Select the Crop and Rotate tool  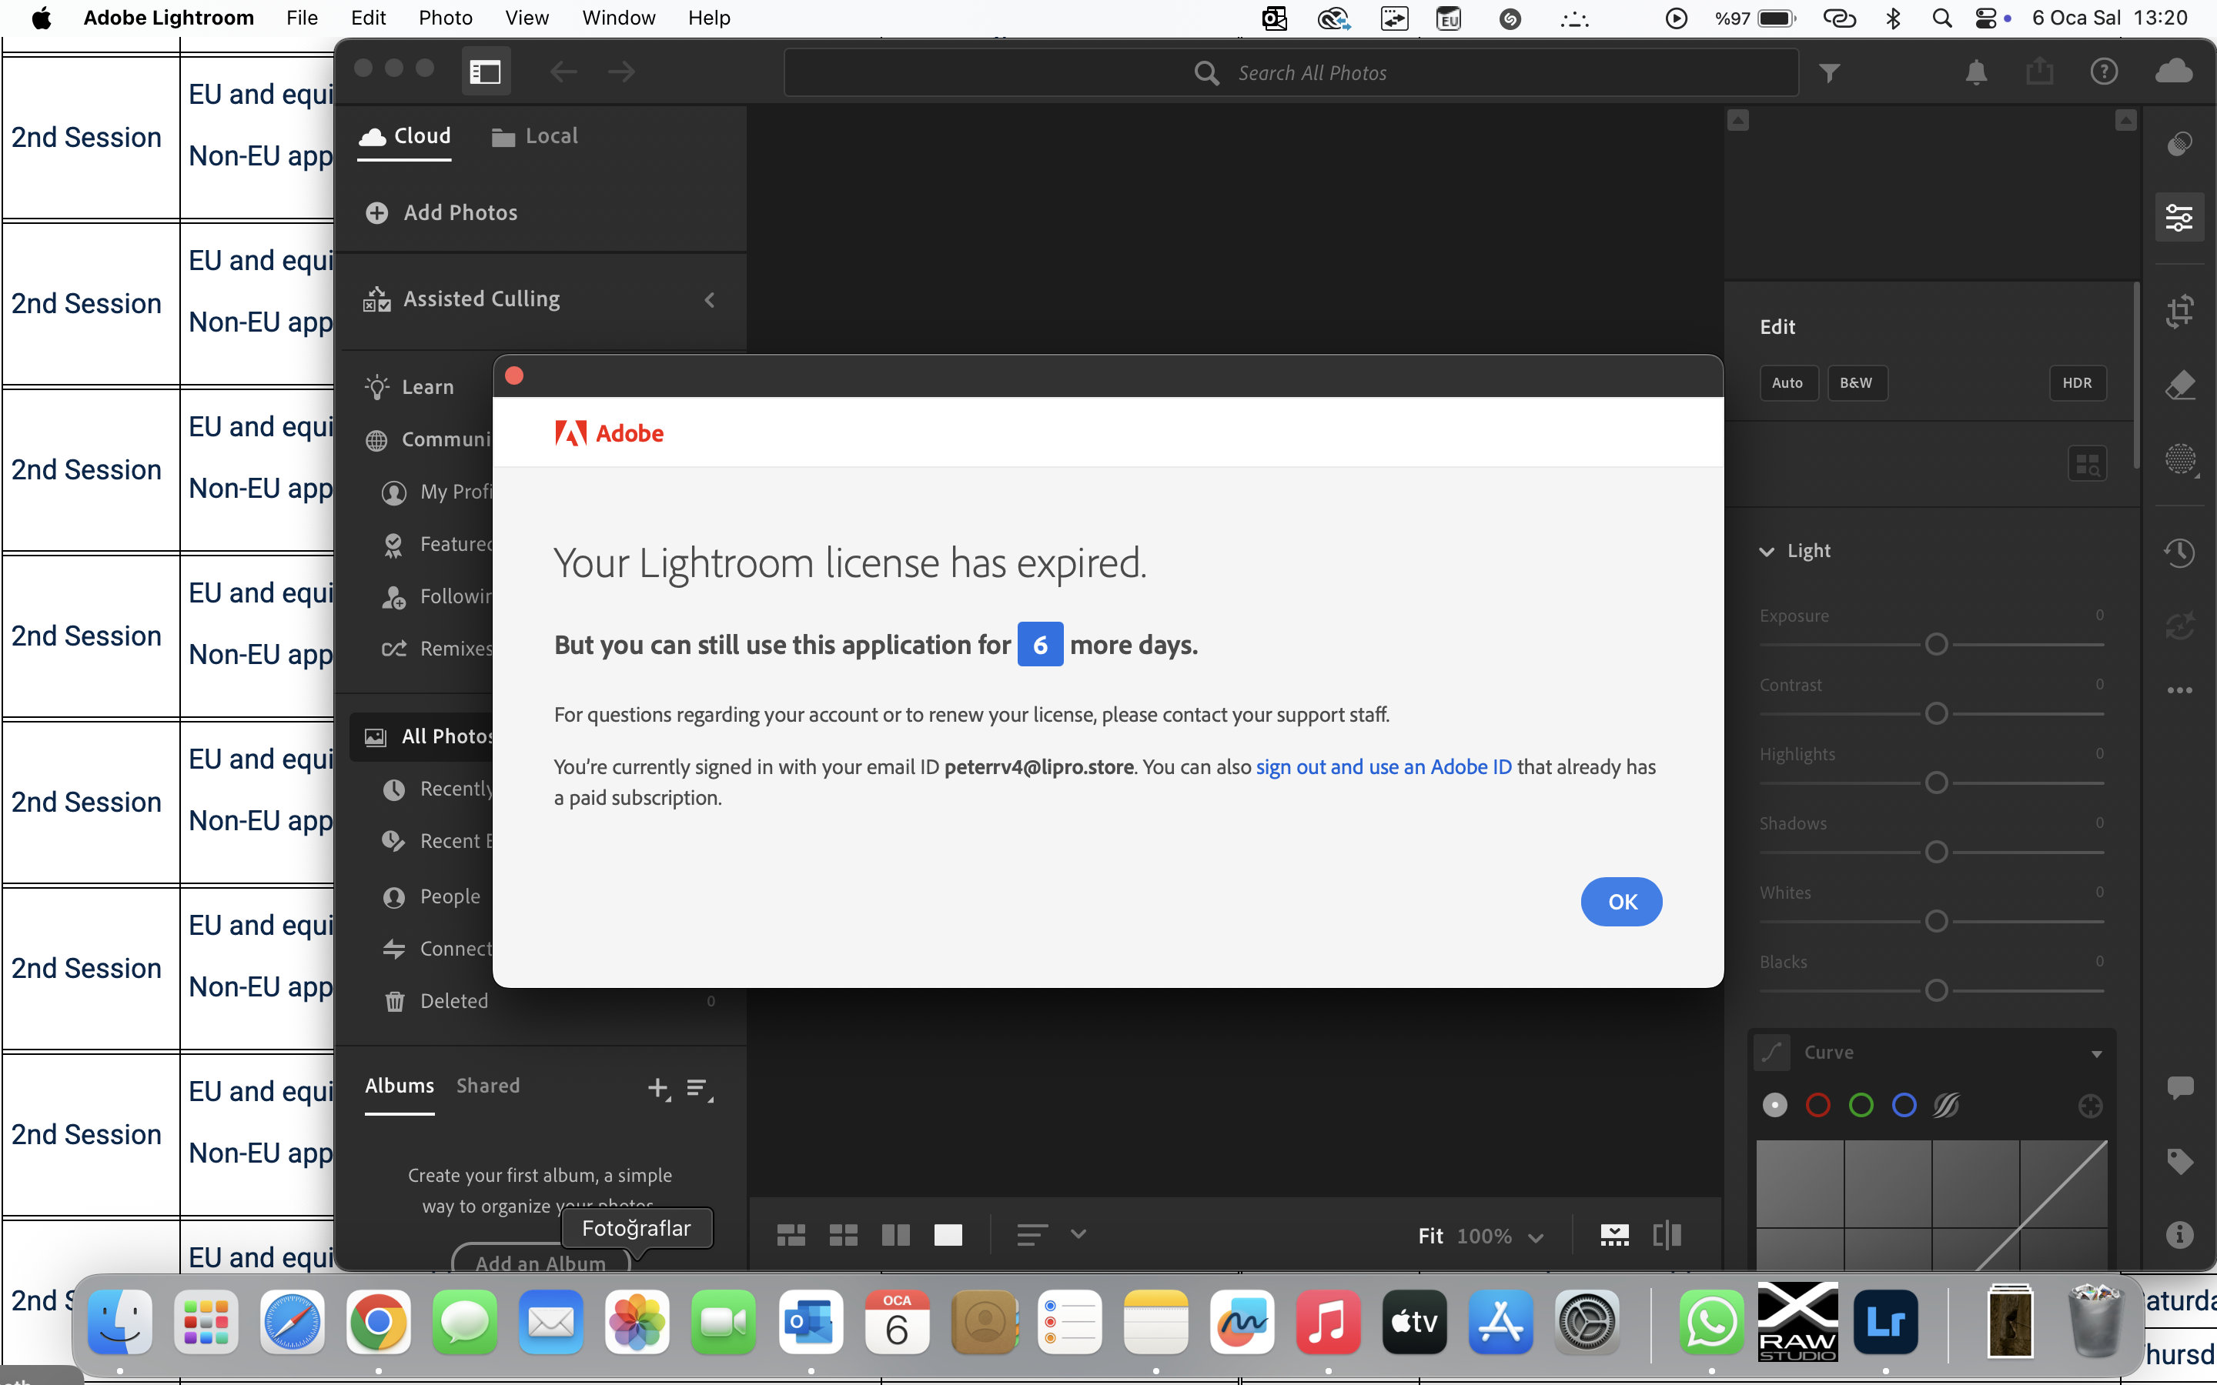click(x=2179, y=311)
